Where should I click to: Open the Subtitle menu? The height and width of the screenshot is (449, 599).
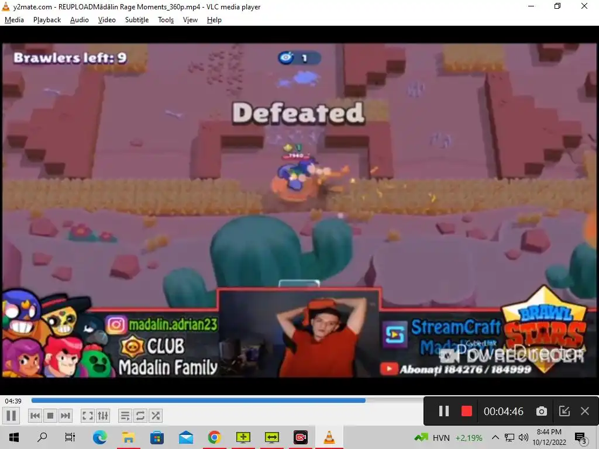tap(137, 20)
